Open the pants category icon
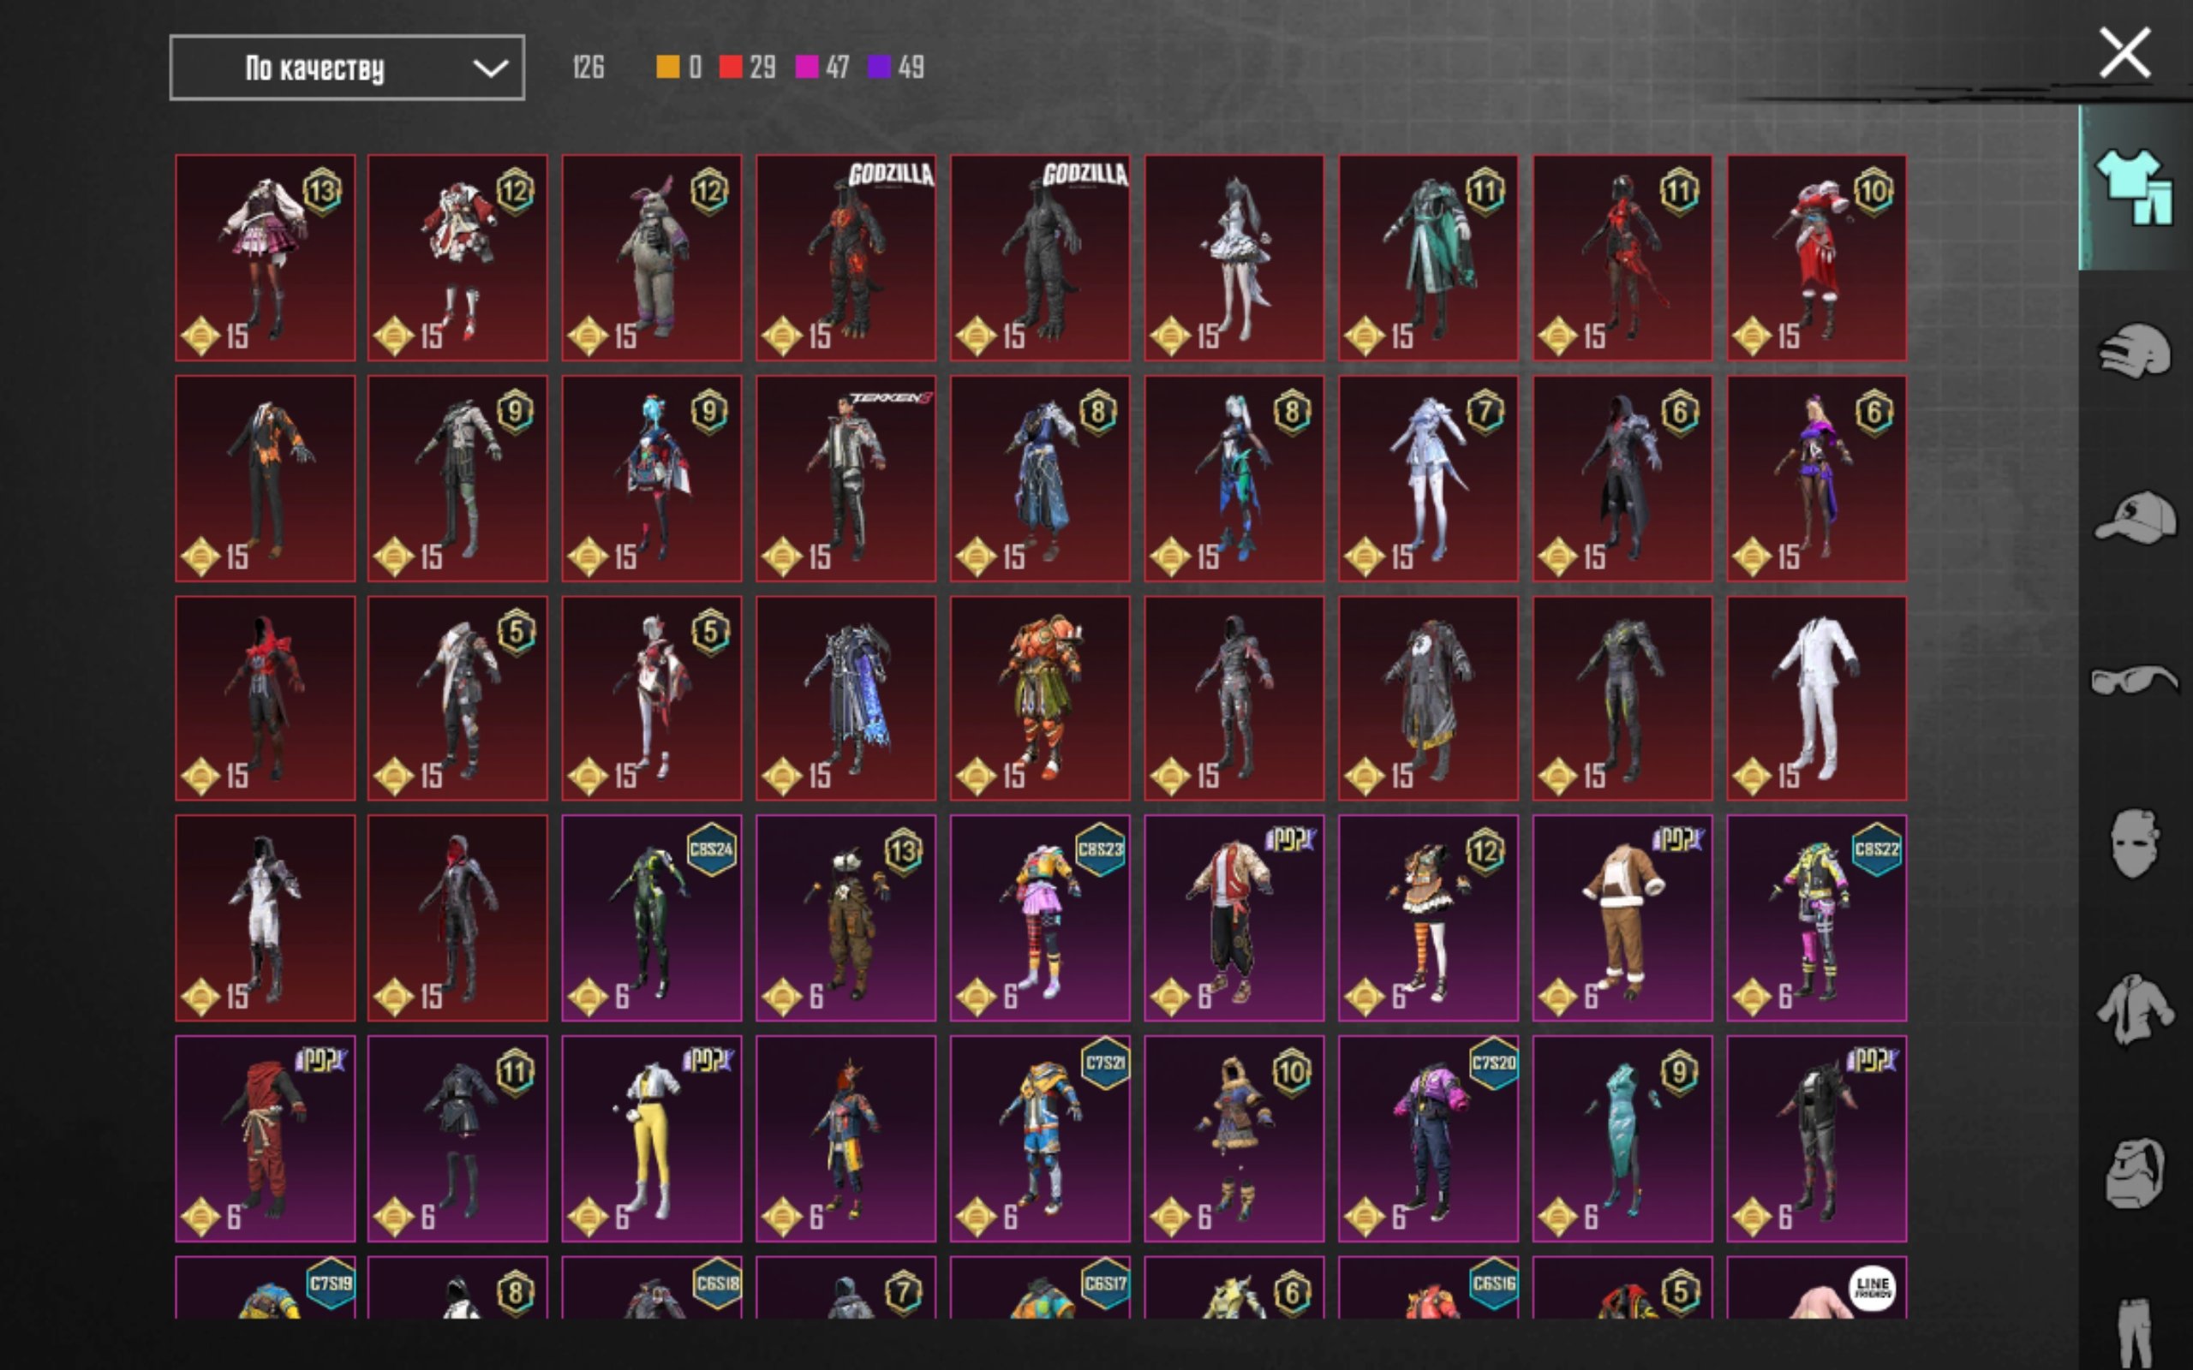 2136,1332
